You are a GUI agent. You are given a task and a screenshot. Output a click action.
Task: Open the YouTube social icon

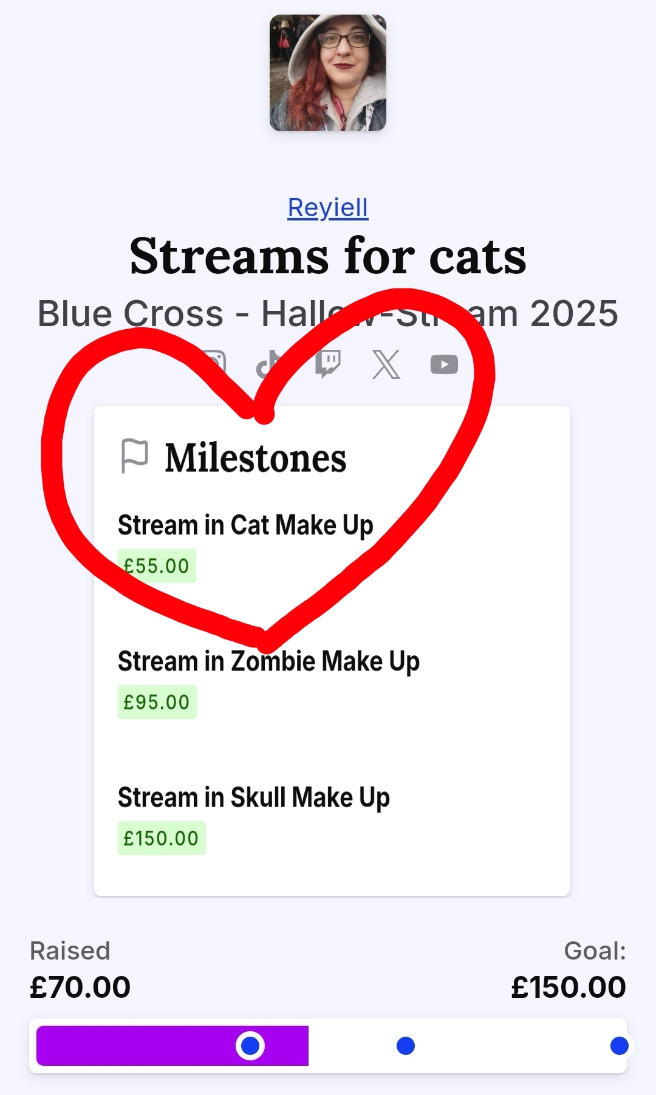pos(444,364)
